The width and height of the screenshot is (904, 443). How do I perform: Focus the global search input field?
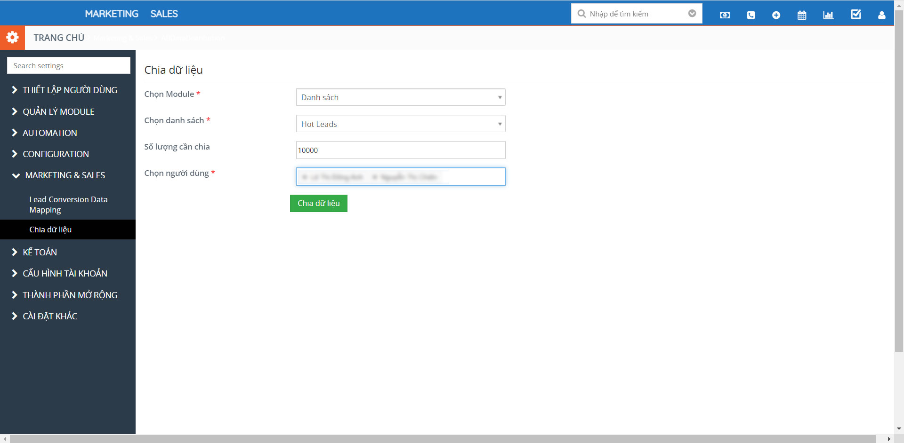click(x=637, y=14)
